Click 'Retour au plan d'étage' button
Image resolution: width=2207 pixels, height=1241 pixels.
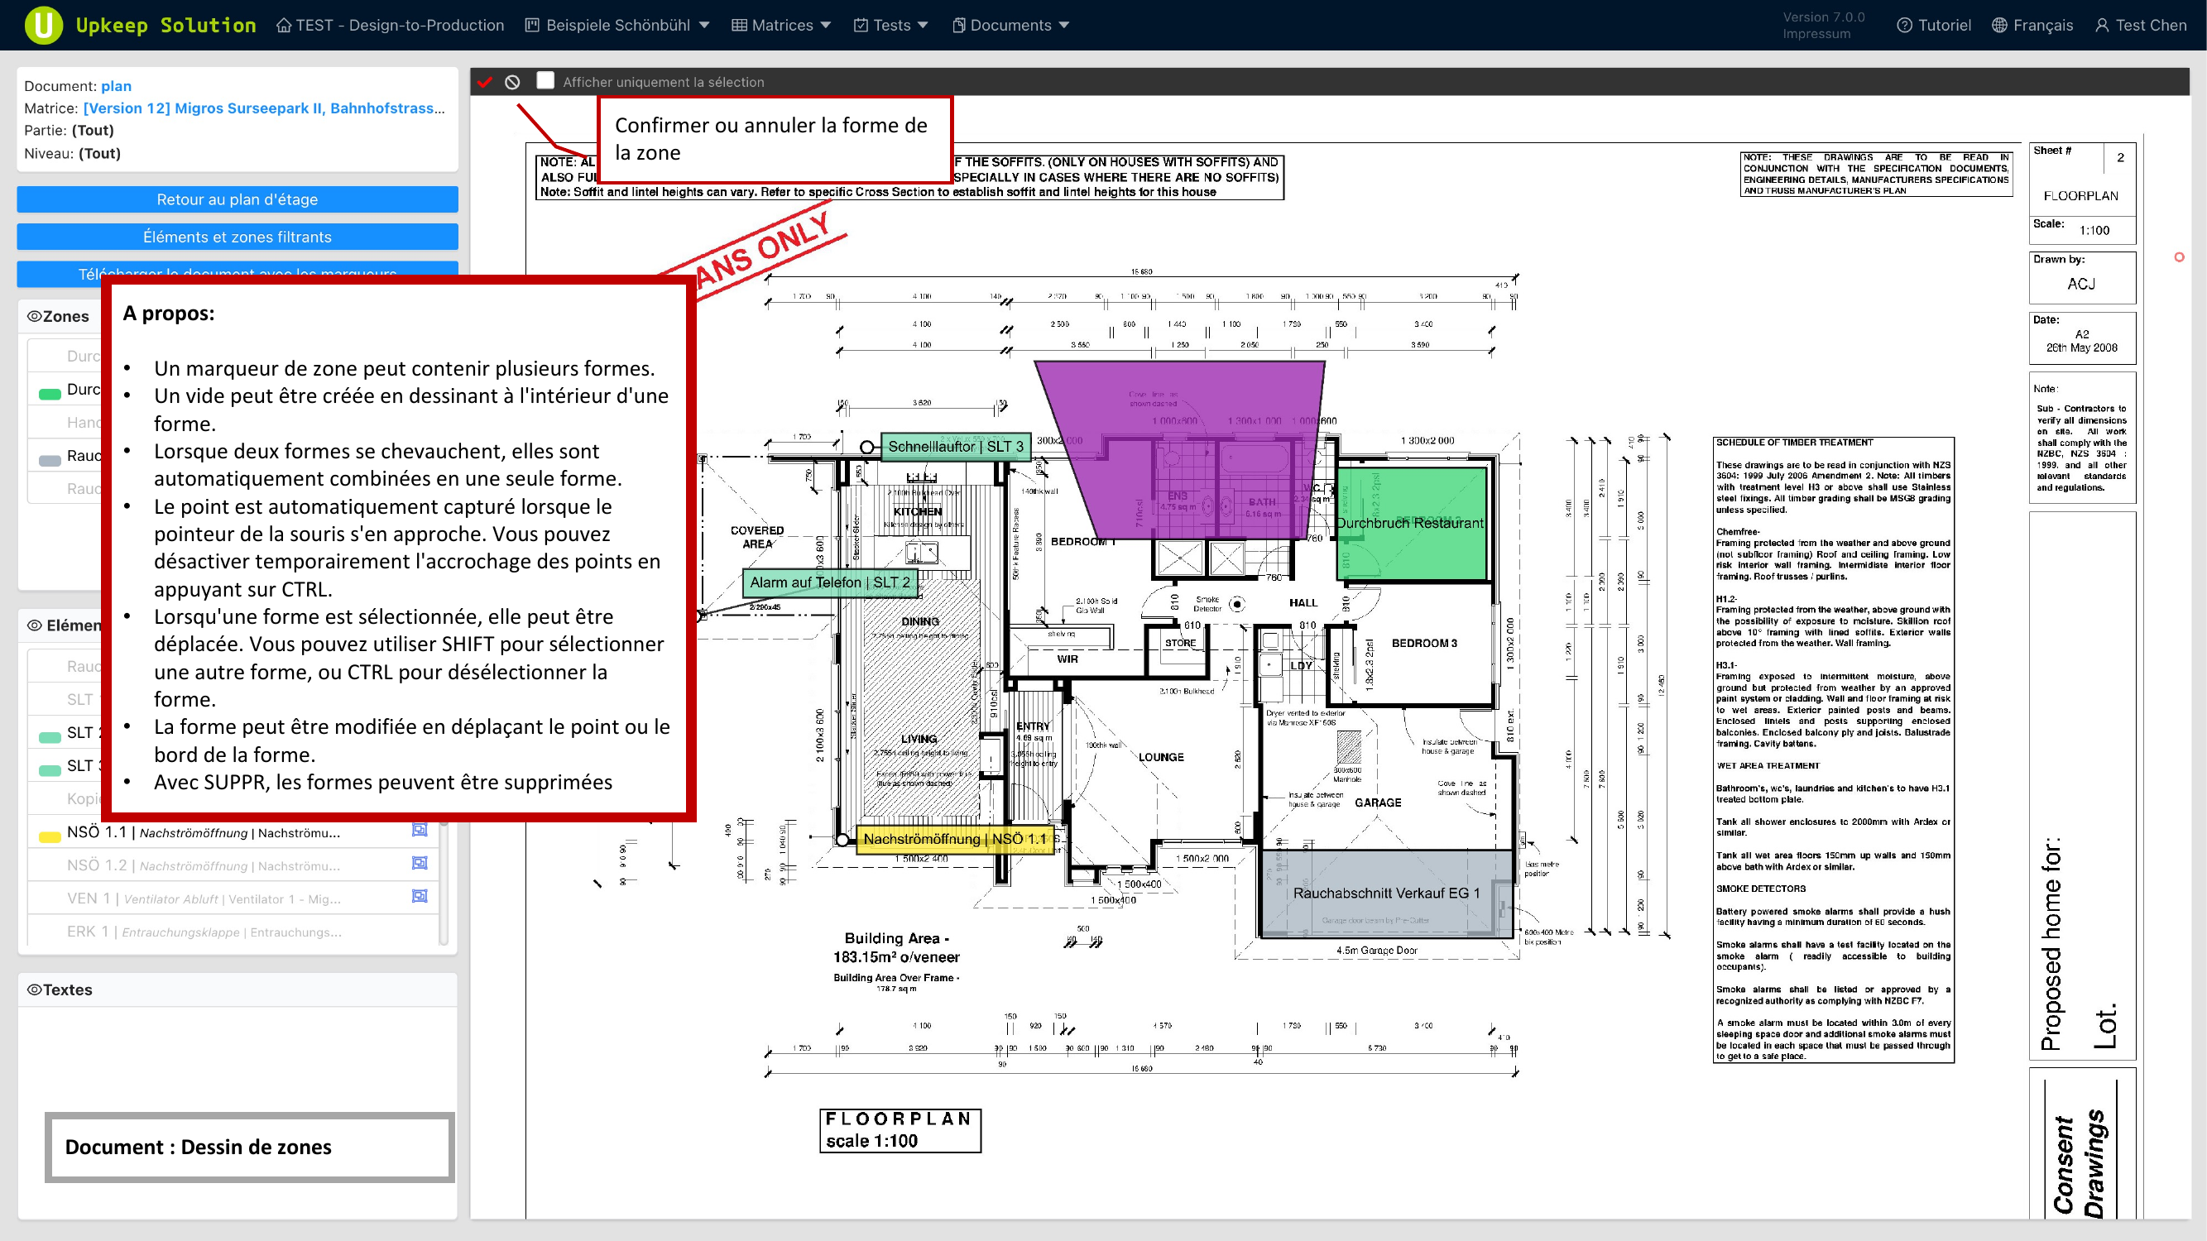[237, 199]
